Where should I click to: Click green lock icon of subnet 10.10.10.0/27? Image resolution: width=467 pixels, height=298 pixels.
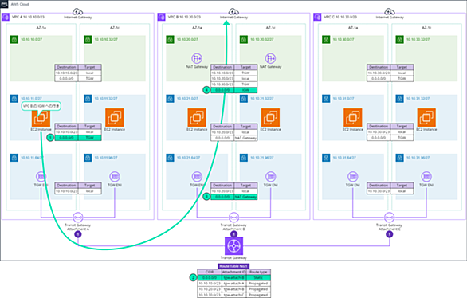[x=14, y=39]
